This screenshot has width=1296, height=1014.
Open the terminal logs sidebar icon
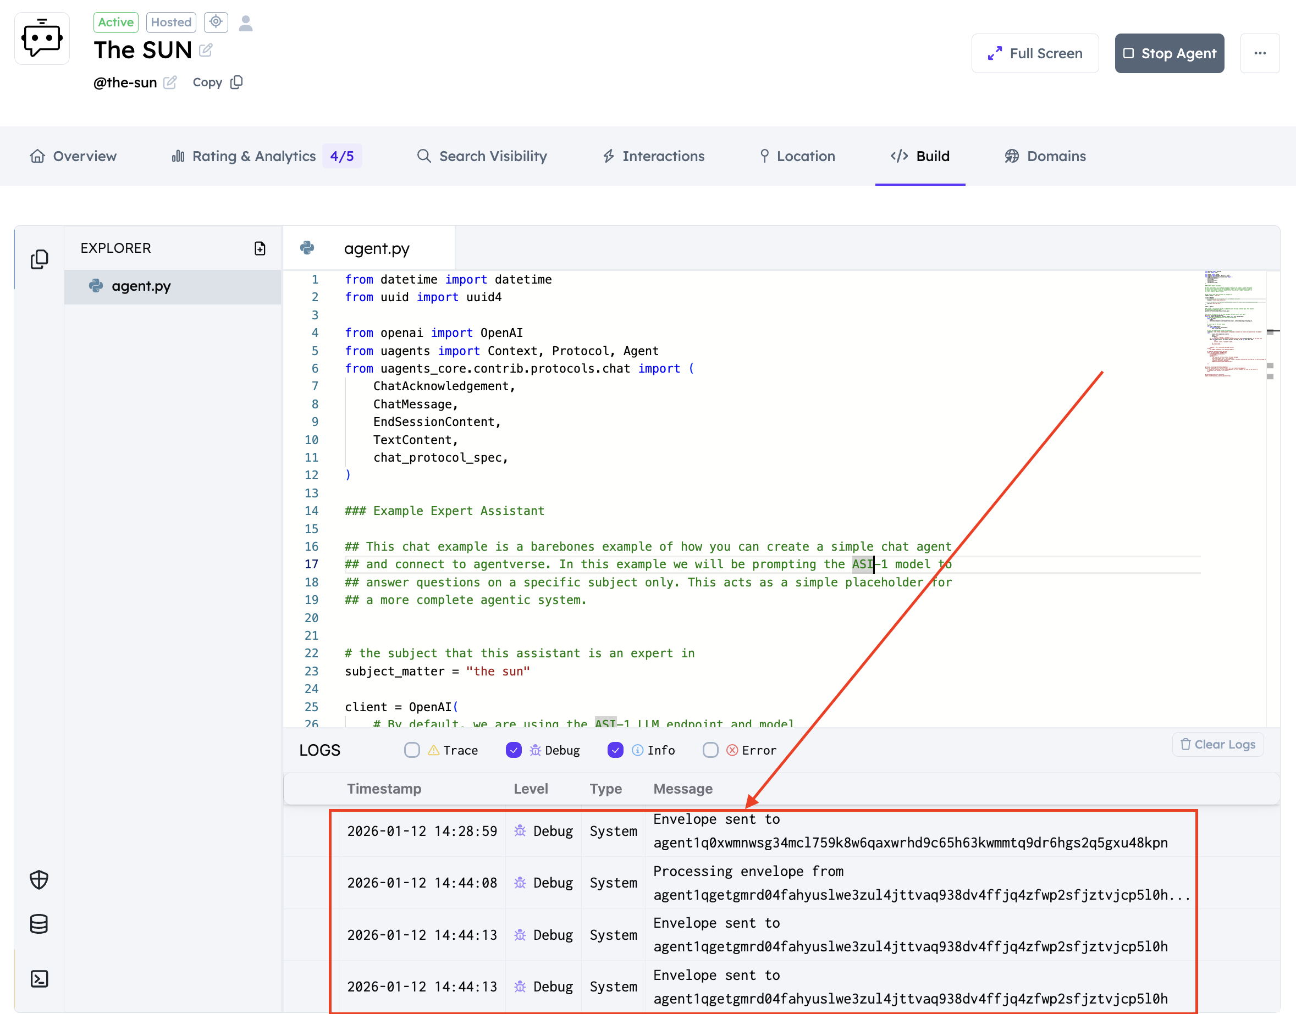pyautogui.click(x=39, y=979)
